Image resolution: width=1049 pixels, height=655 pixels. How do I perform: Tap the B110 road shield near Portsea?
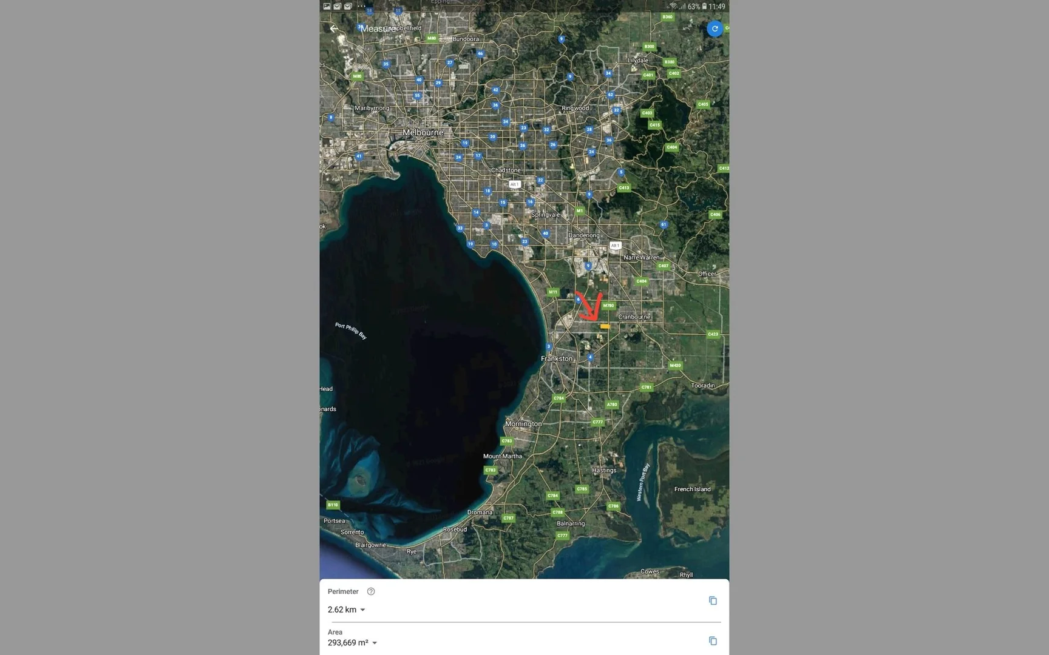[x=333, y=505]
